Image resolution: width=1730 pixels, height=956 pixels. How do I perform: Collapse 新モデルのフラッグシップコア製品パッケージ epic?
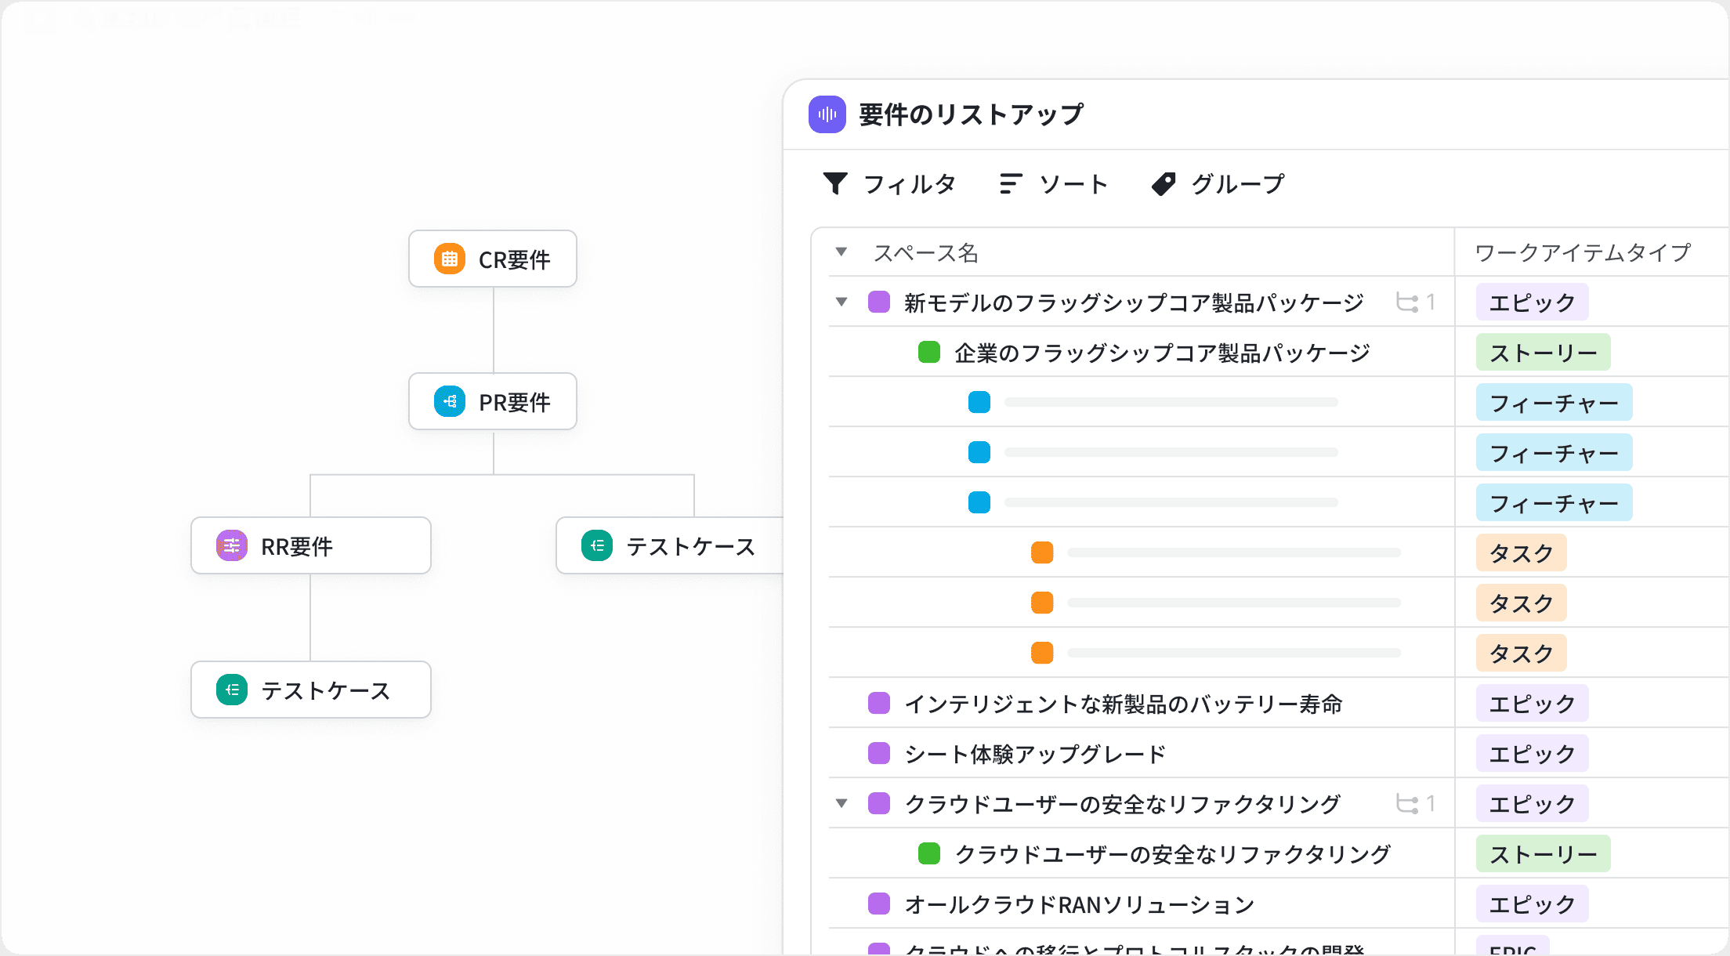pos(841,302)
